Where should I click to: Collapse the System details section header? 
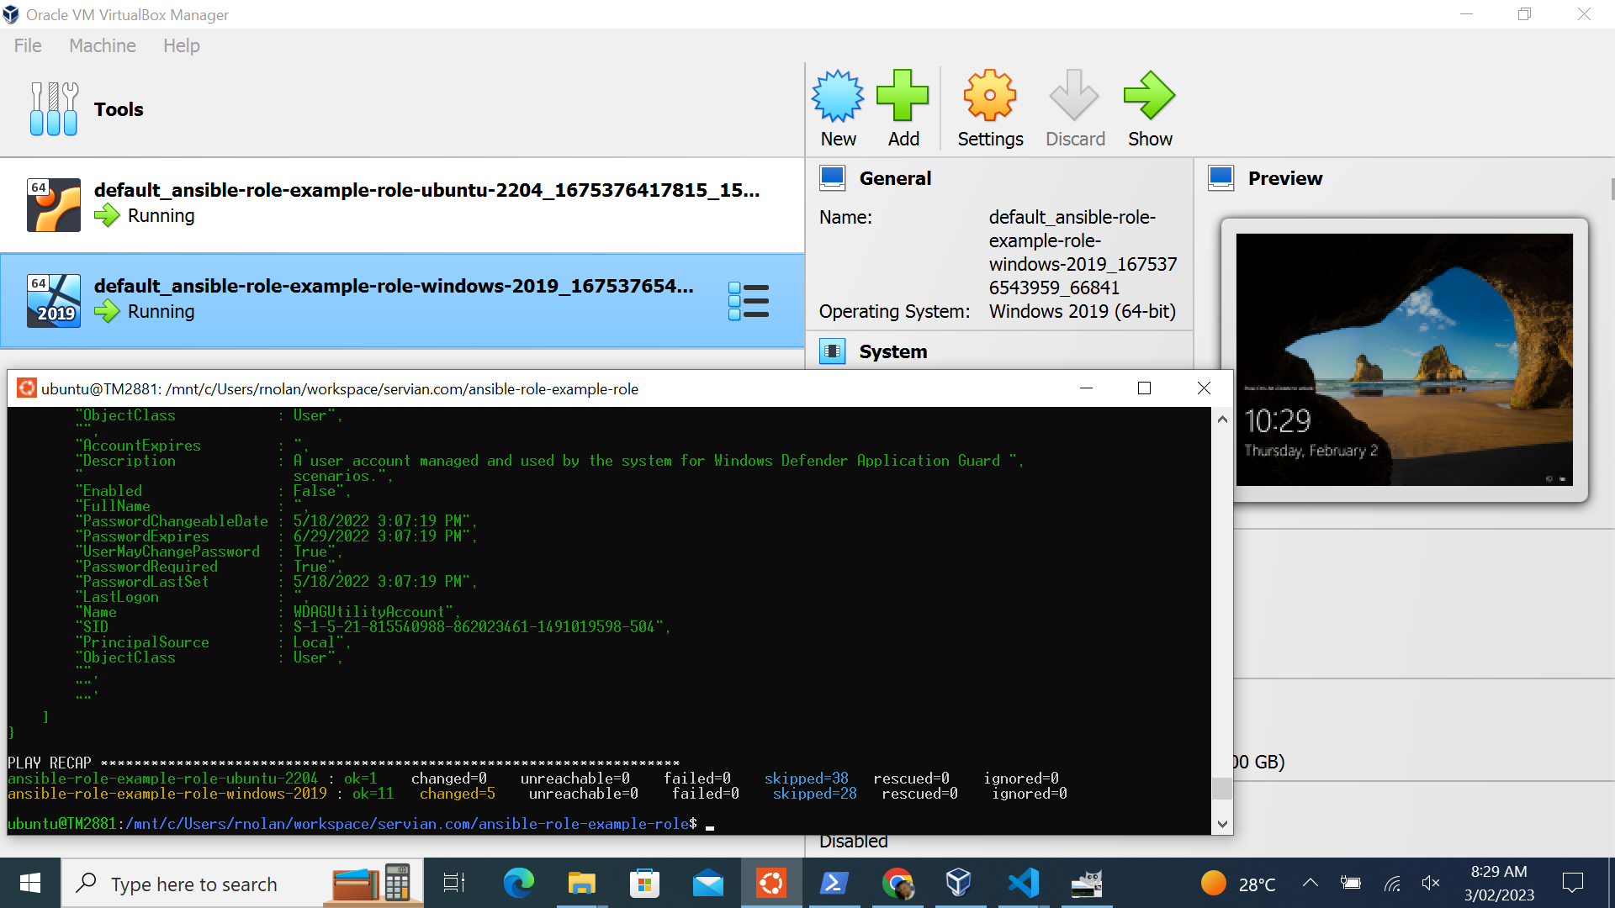(x=892, y=351)
